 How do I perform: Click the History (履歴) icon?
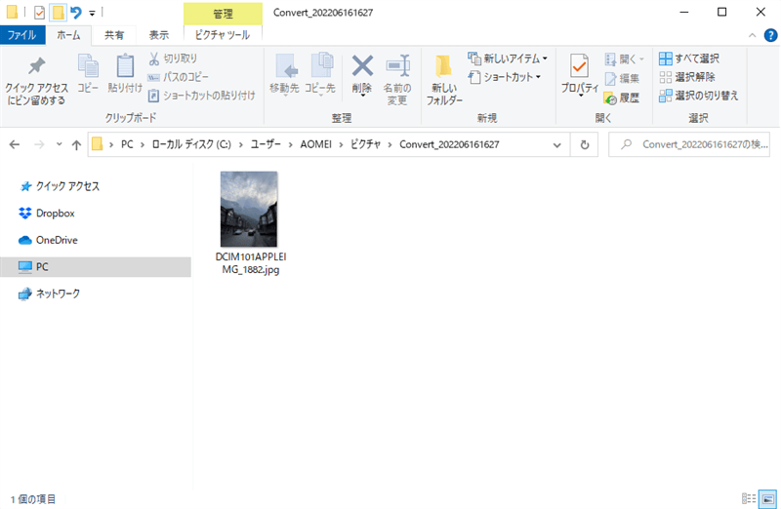tap(621, 98)
